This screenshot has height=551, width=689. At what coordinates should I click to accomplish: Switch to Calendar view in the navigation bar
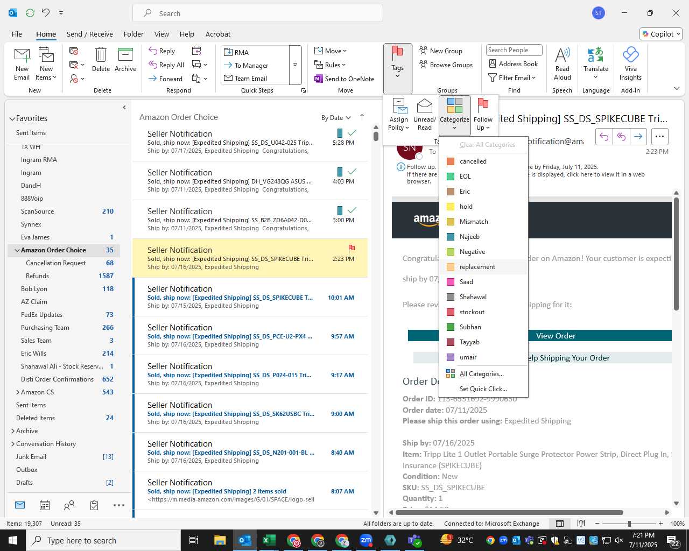45,505
